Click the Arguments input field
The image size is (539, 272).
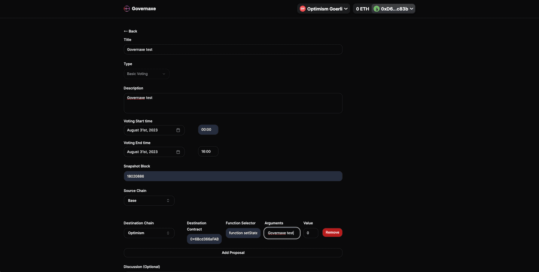[x=282, y=233]
